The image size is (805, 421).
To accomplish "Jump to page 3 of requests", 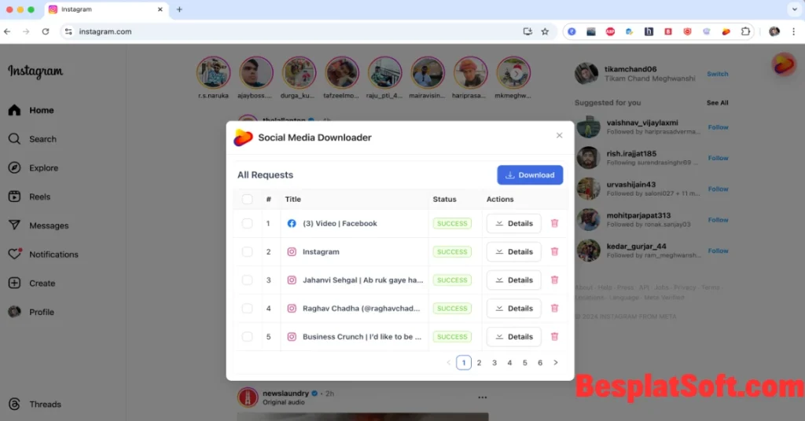I will pos(494,363).
